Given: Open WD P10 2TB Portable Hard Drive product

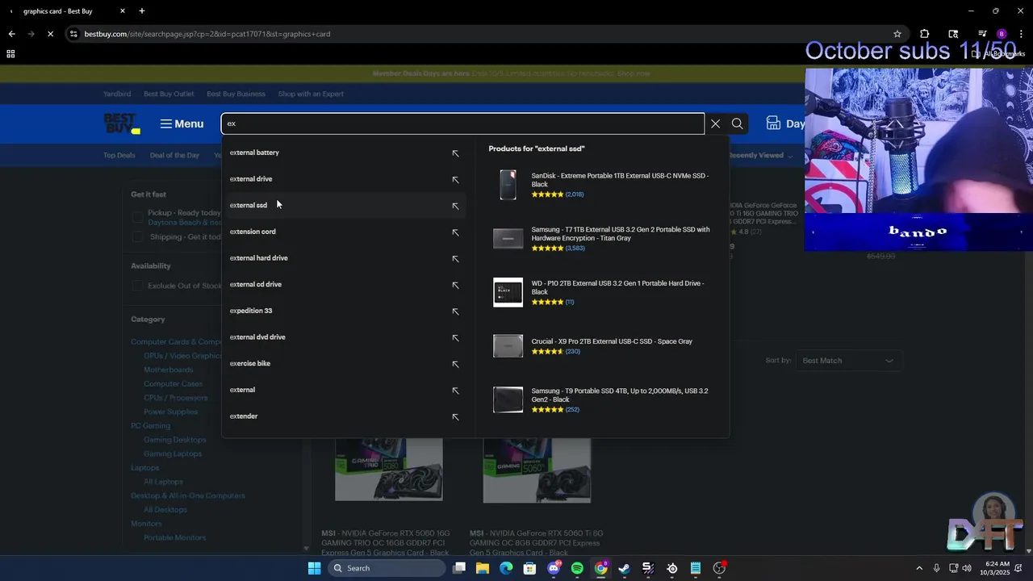Looking at the screenshot, I should tap(617, 287).
